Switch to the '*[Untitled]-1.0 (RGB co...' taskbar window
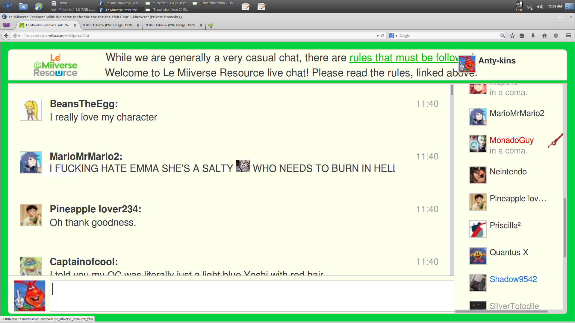 [x=73, y=10]
